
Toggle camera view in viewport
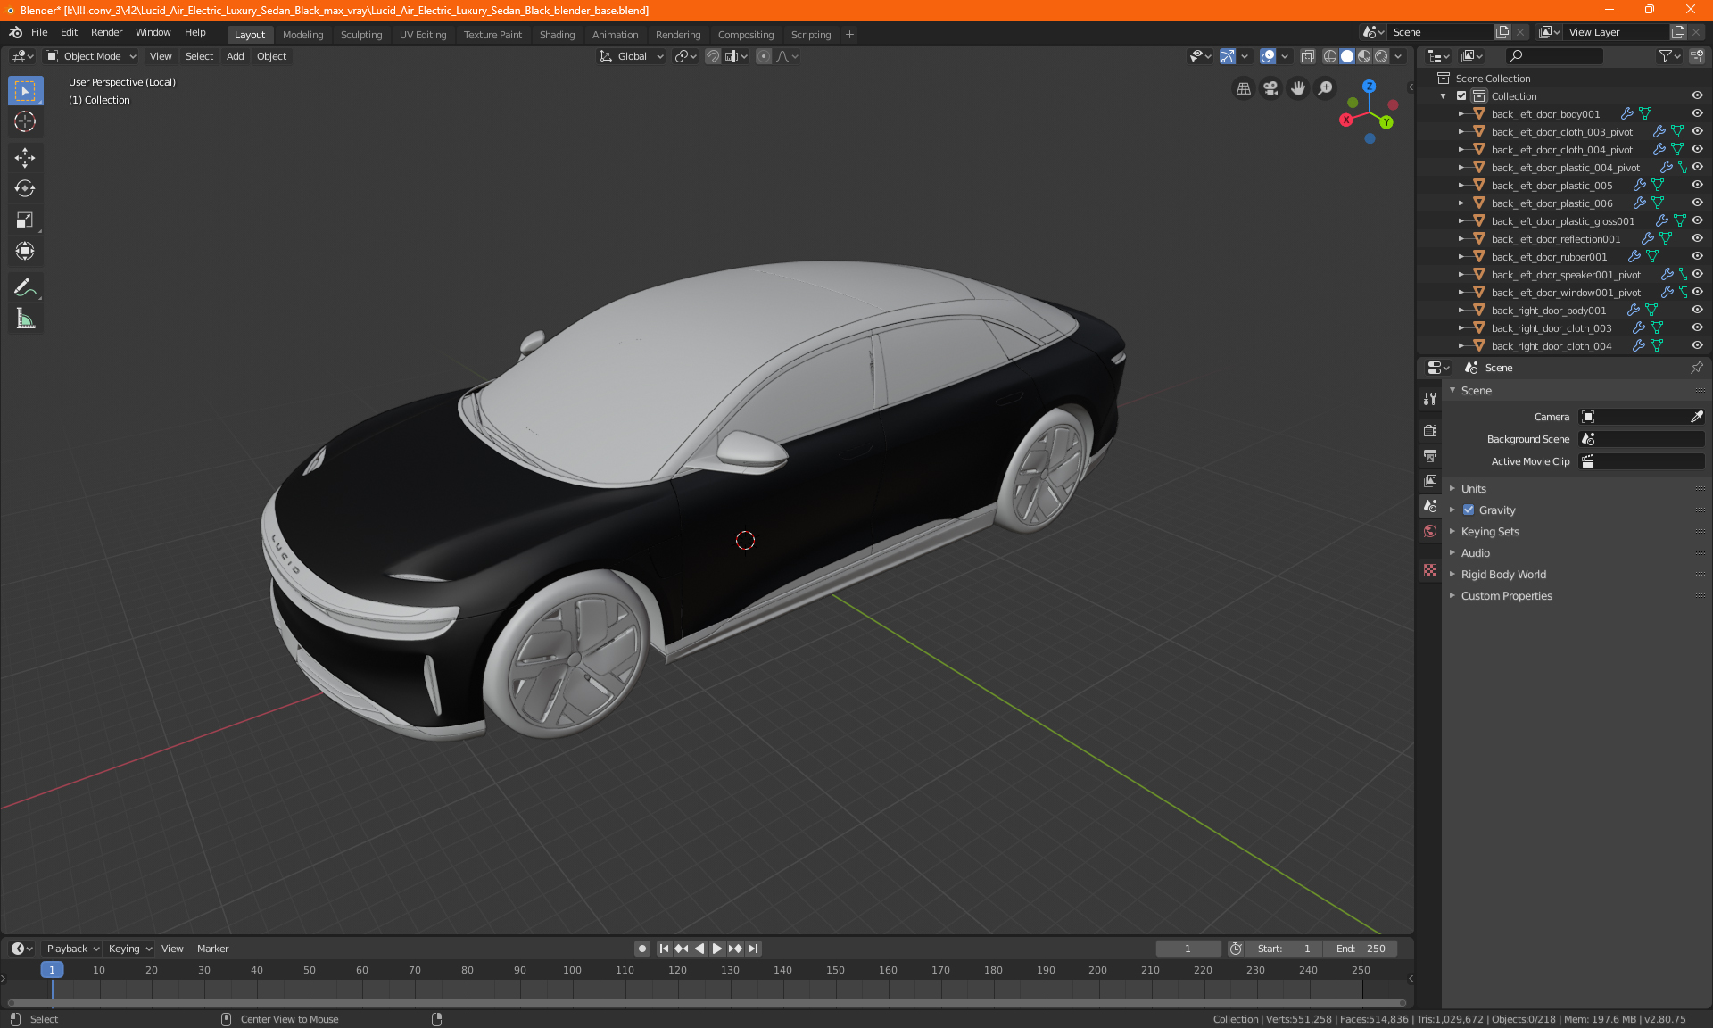pos(1270,88)
